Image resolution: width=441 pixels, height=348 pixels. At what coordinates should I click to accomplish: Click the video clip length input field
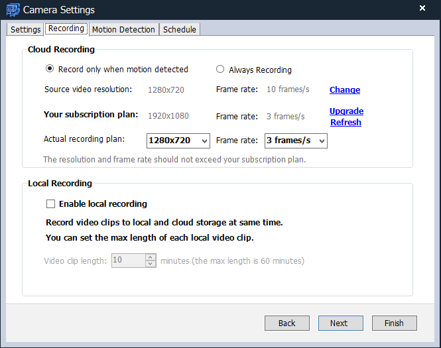128,261
